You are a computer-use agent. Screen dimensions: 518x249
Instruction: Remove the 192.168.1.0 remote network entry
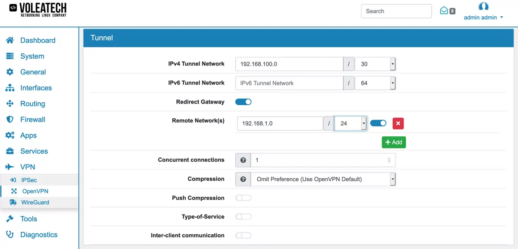pos(398,123)
